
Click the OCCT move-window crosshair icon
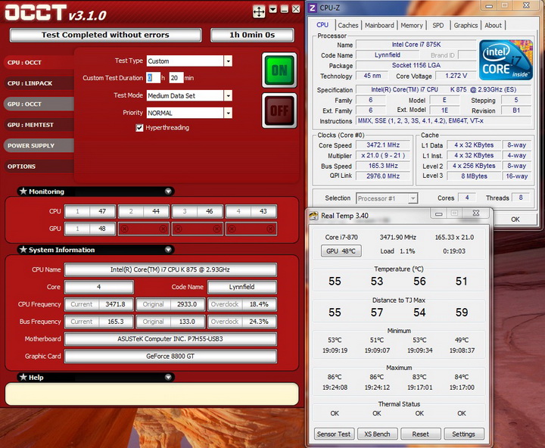259,11
